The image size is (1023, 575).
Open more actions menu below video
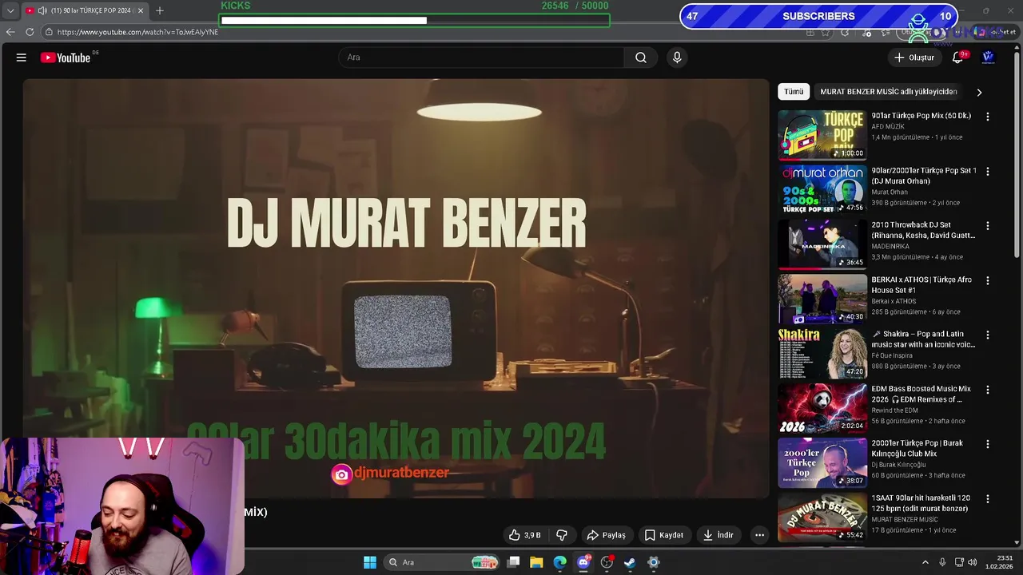click(x=760, y=535)
